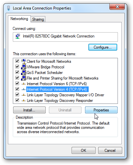Uncheck Client for Microsoft Networks
The height and width of the screenshot is (165, 133).
click(x=17, y=61)
